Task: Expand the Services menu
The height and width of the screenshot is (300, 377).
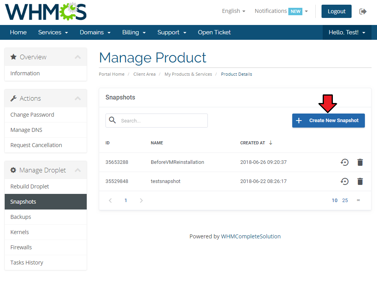Action: click(53, 32)
